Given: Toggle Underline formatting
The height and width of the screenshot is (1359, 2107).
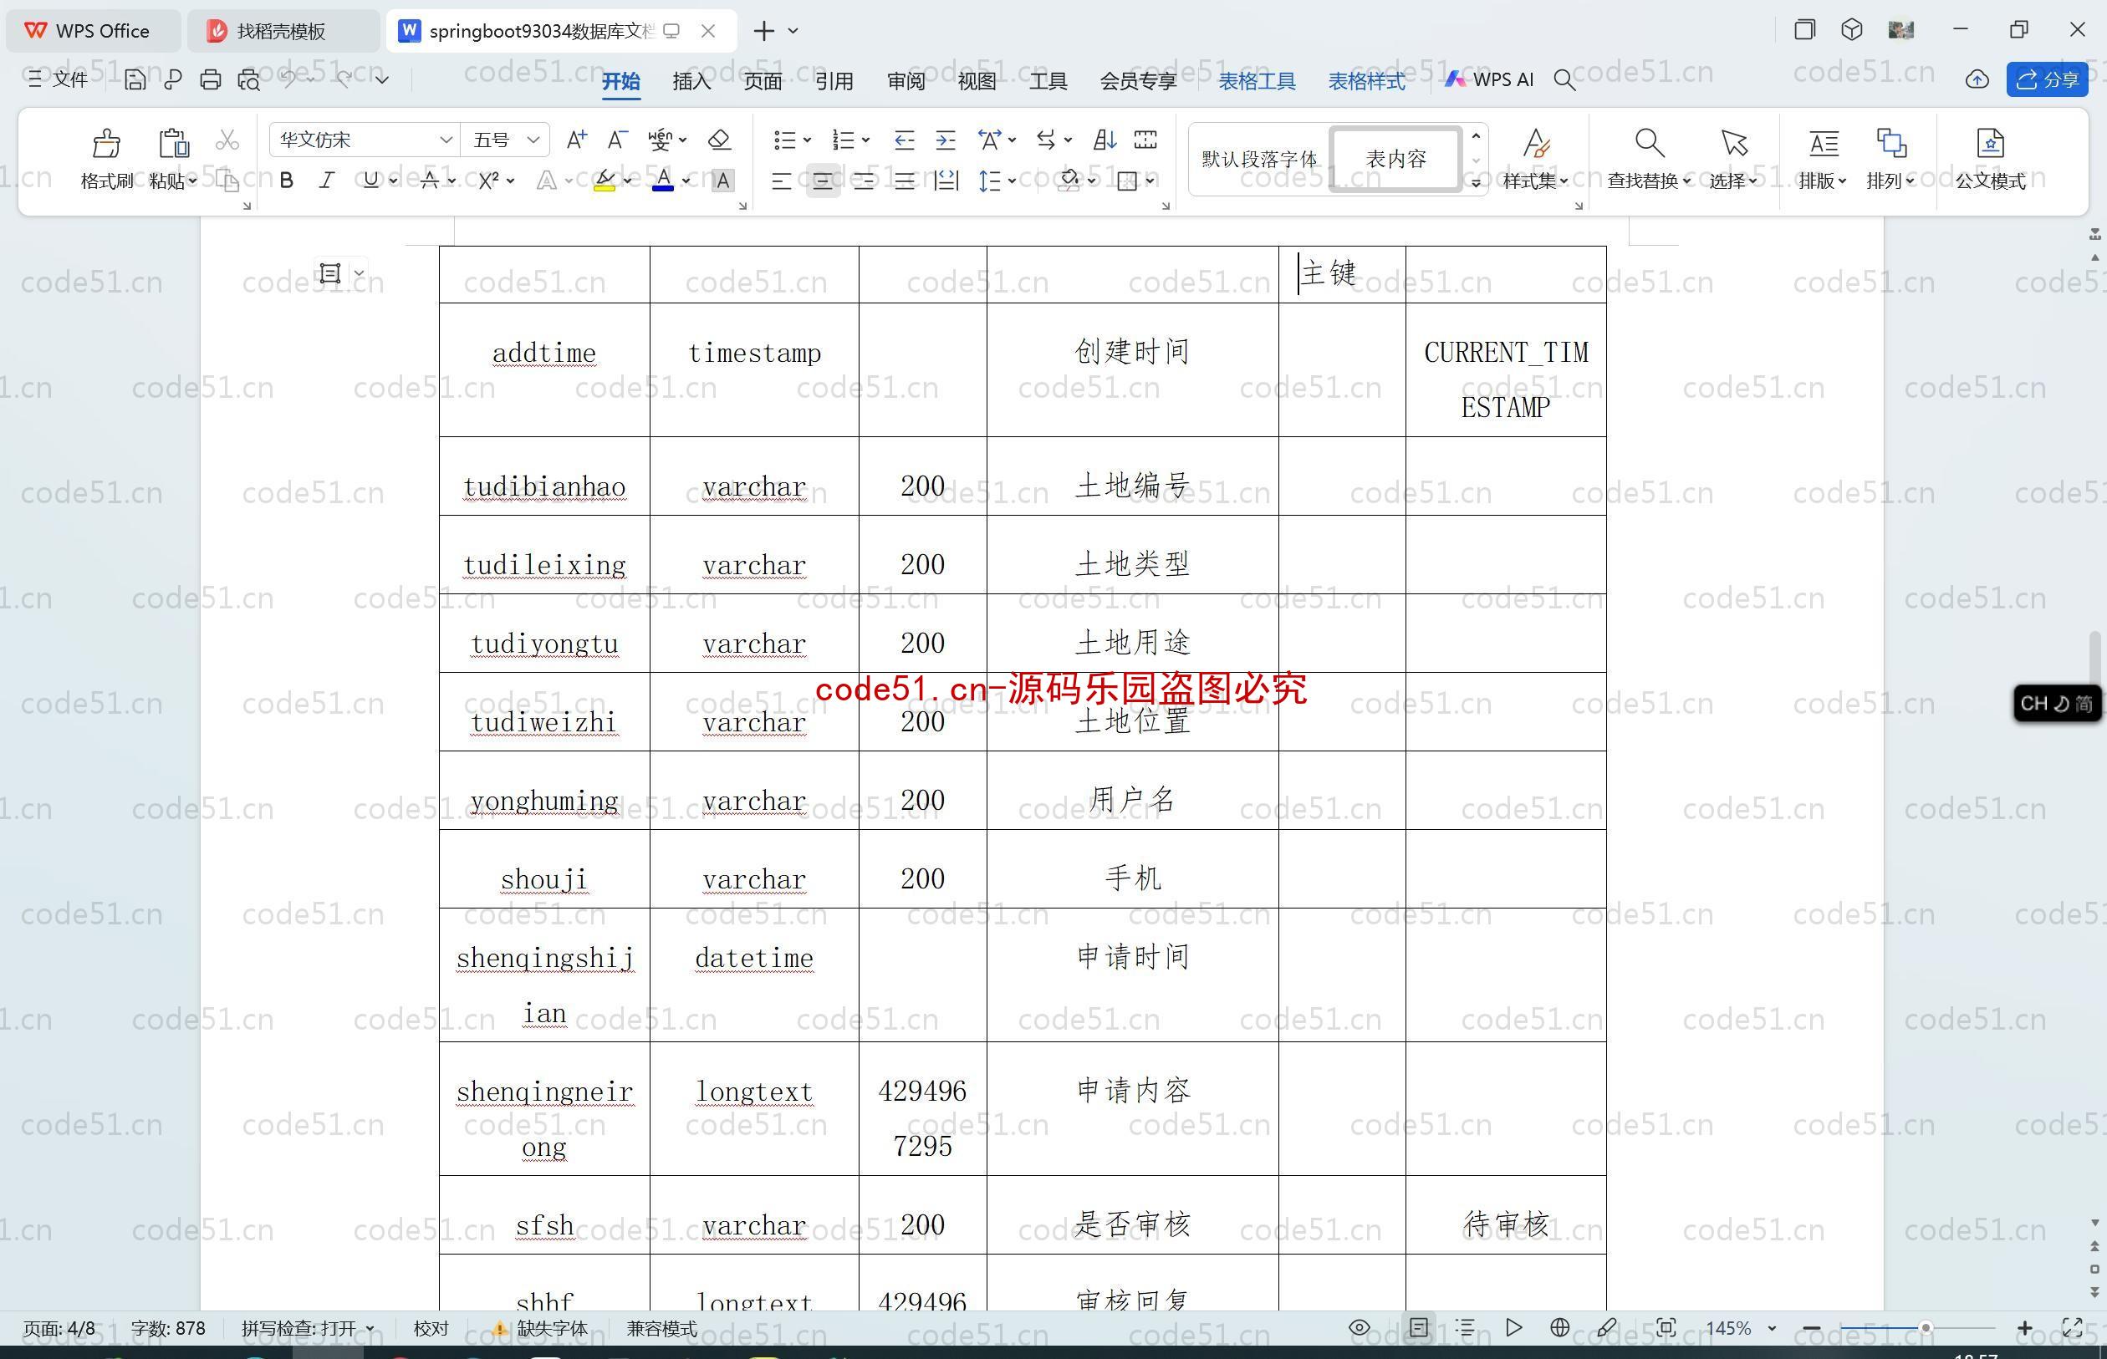Looking at the screenshot, I should click(x=370, y=181).
